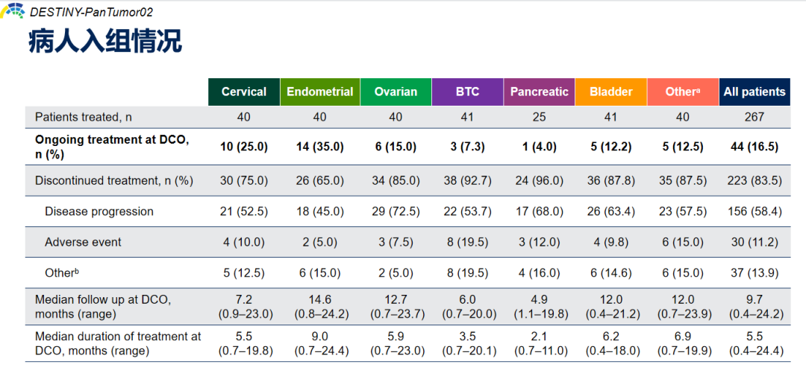Select the Ongoing treatment at DCO row label

tap(111, 147)
